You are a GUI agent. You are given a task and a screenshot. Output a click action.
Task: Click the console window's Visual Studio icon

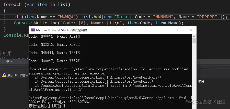[x=32, y=30]
